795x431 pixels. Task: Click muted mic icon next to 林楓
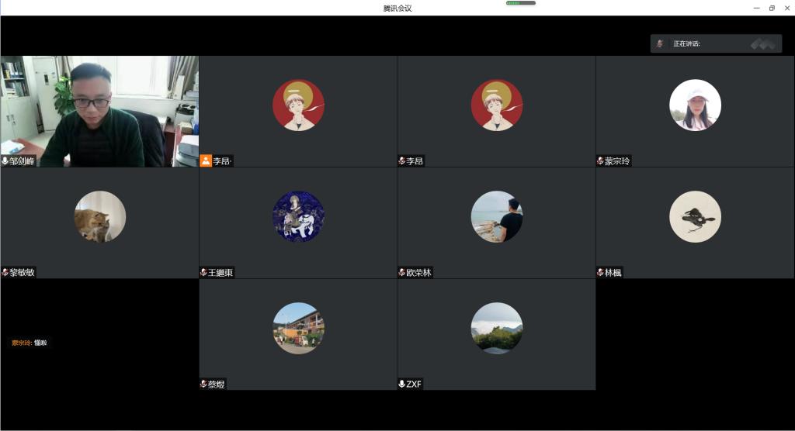tap(600, 273)
